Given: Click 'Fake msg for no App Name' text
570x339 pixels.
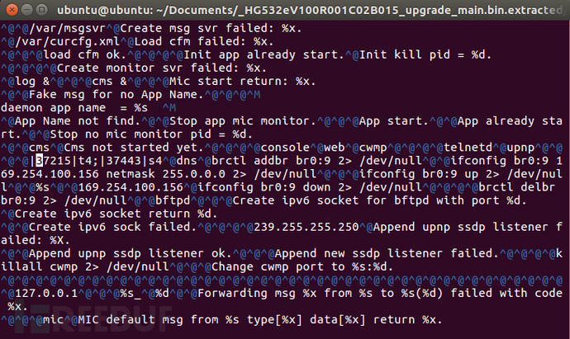Looking at the screenshot, I should pyautogui.click(x=113, y=95).
